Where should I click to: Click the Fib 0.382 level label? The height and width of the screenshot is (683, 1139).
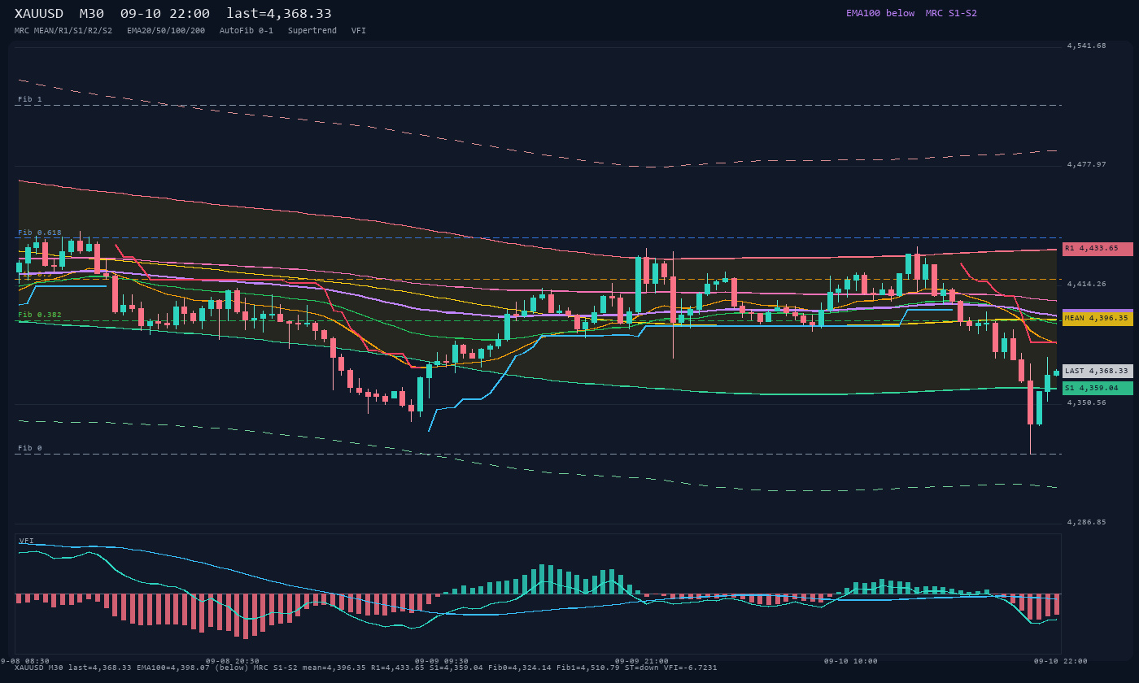[40, 315]
